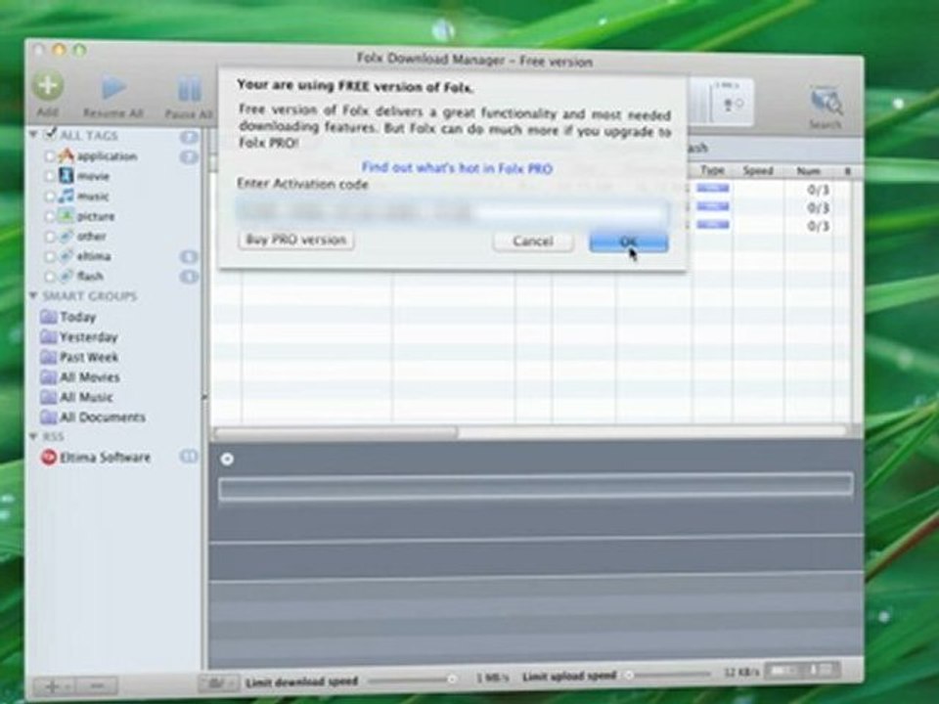
Task: Open the action dropdown left of Limit download speed
Action: 218,682
